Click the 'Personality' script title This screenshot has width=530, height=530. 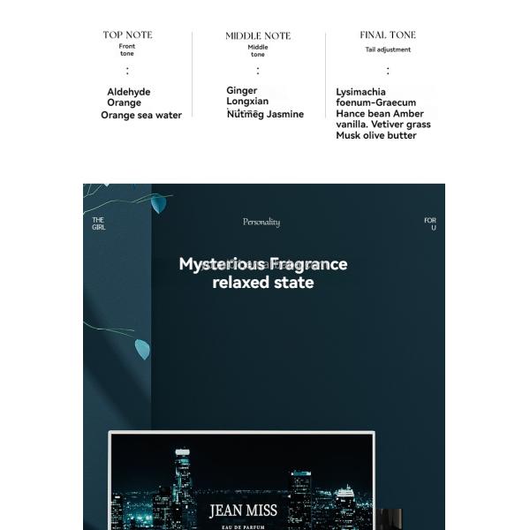pos(261,222)
